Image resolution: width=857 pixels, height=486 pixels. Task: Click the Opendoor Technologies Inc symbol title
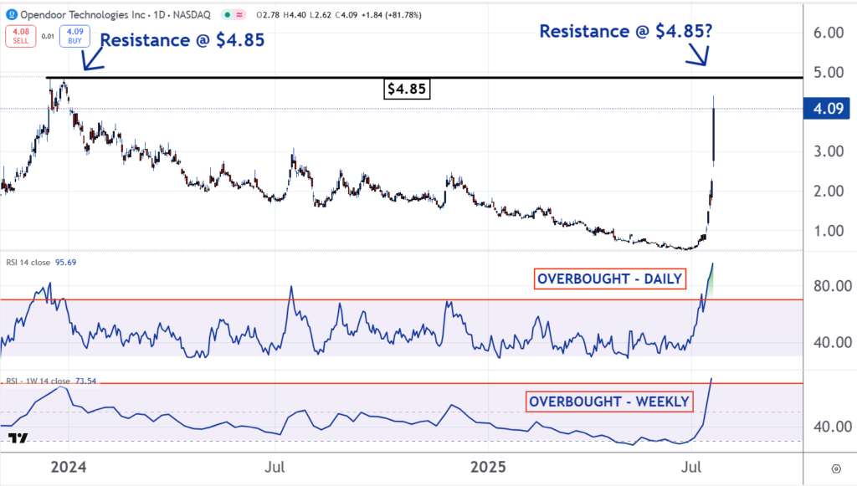(x=83, y=15)
